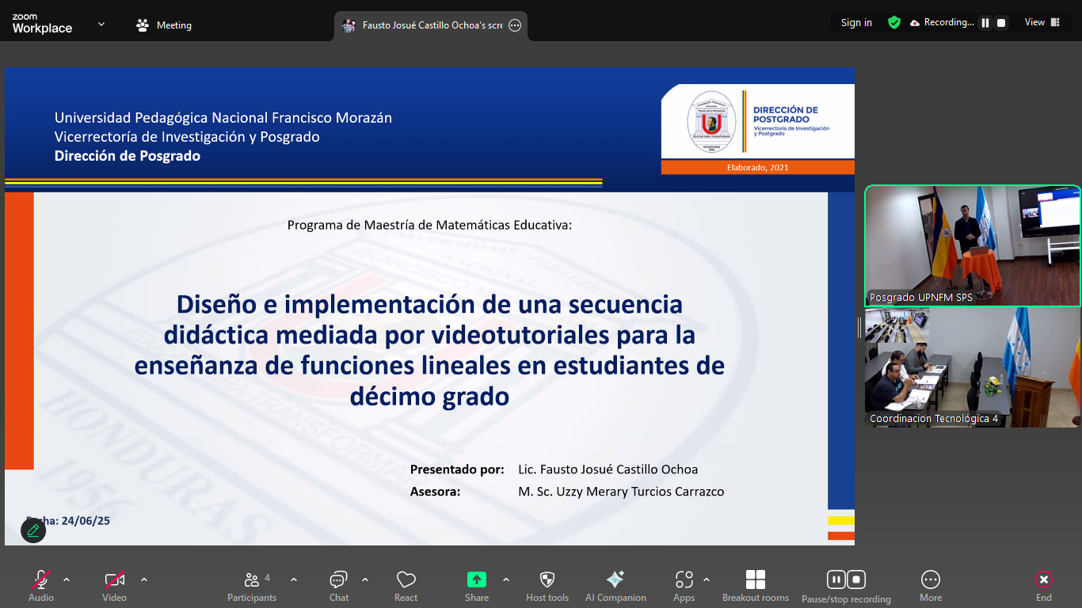
Task: Open the Participants panel
Action: coord(252,586)
